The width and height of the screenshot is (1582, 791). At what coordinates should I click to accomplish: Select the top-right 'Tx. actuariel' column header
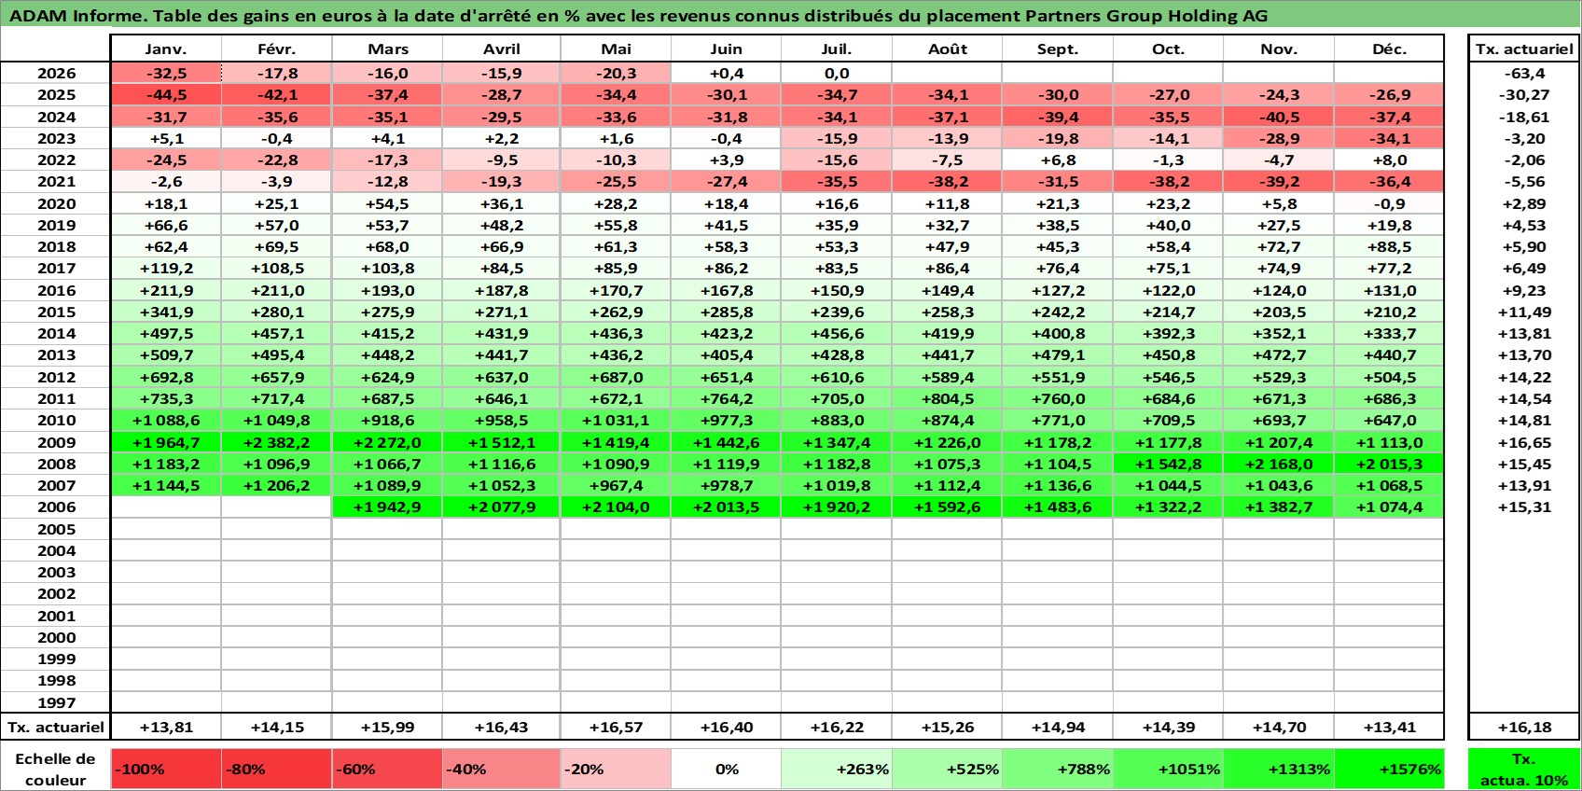[x=1524, y=49]
